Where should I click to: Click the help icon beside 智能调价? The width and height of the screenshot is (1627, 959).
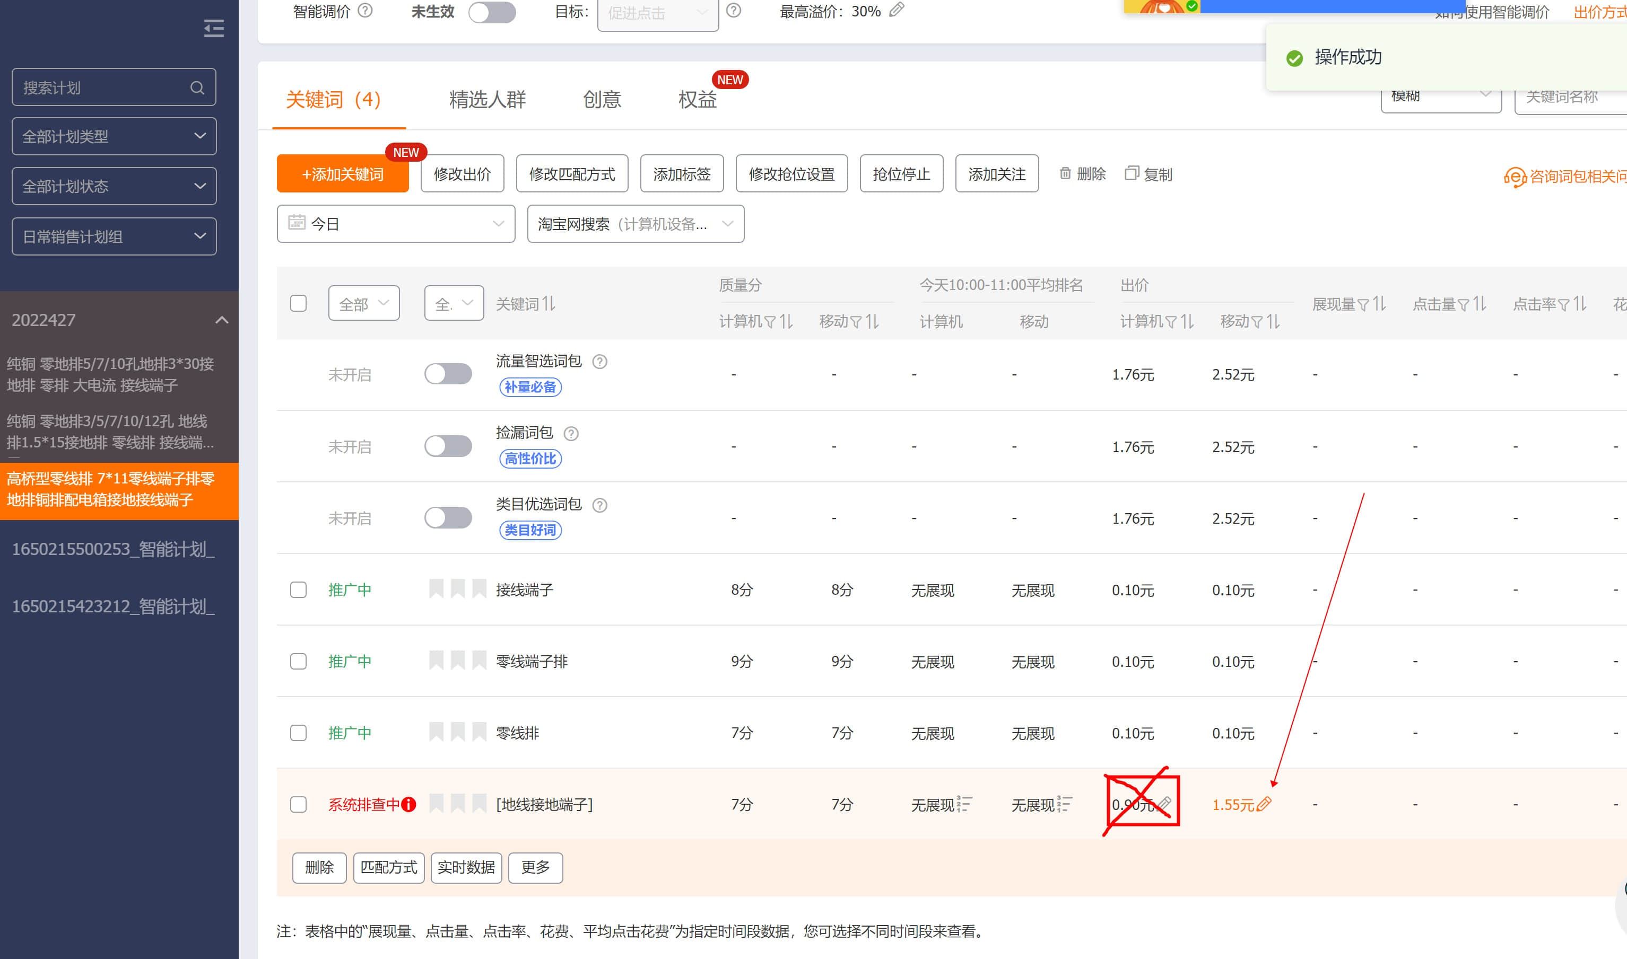[x=366, y=11]
